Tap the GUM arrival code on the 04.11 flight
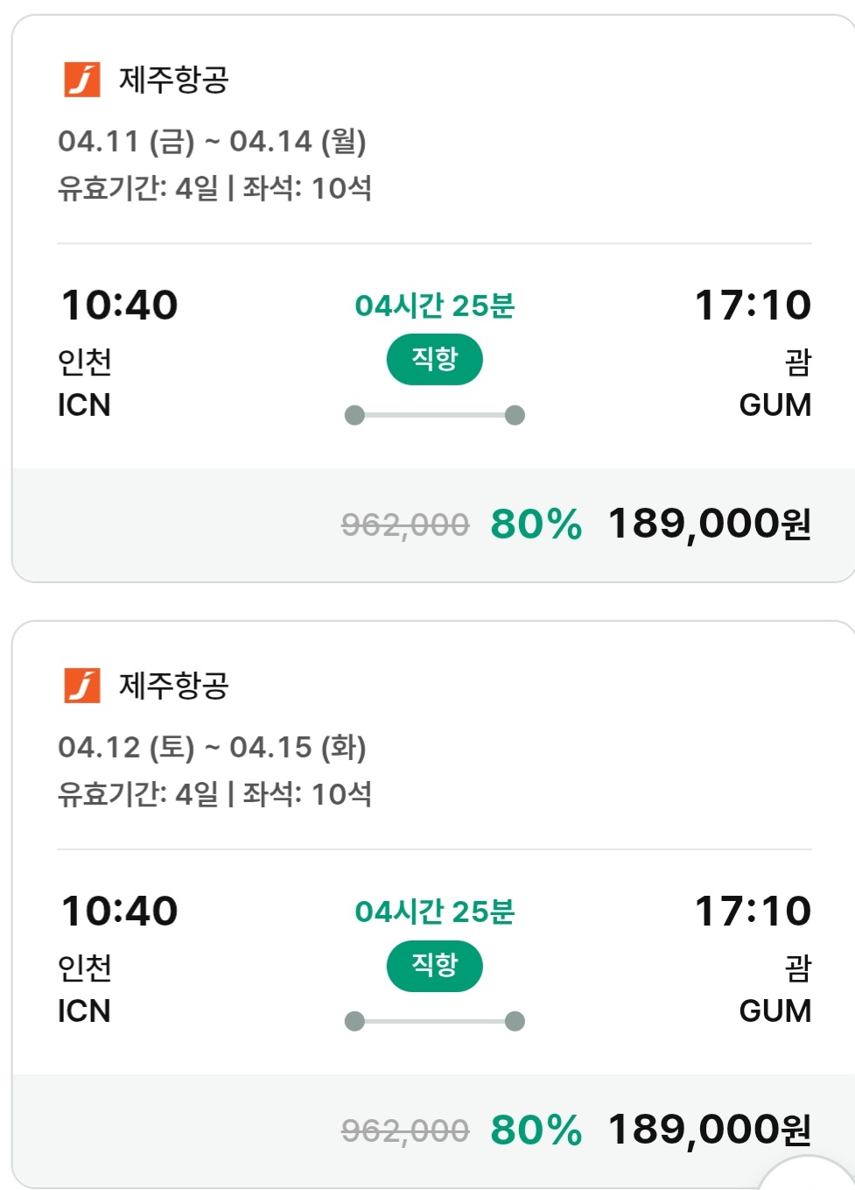 tap(774, 405)
